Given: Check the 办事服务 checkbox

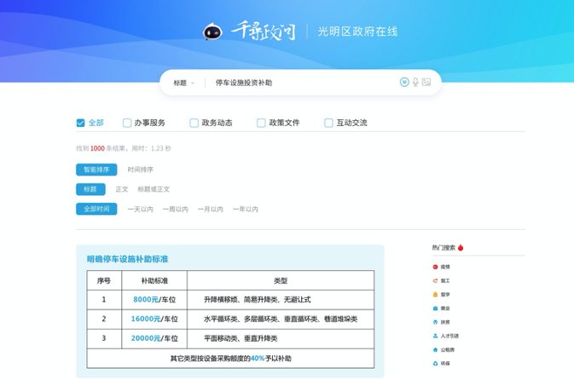Looking at the screenshot, I should (127, 123).
